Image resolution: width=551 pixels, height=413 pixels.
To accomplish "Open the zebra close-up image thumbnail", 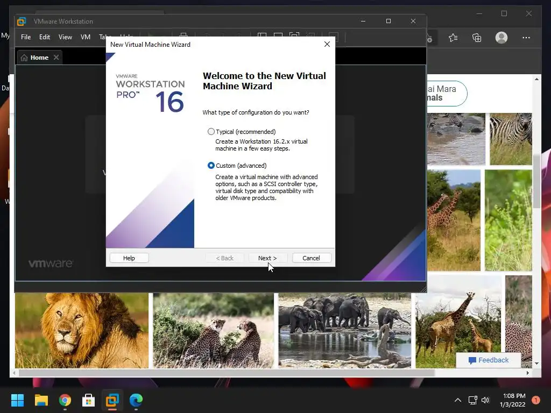I will [511, 139].
